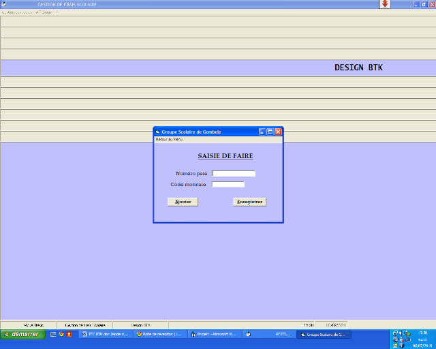436x349 pixels.
Task: Open the ? help menu
Action: 57,12
